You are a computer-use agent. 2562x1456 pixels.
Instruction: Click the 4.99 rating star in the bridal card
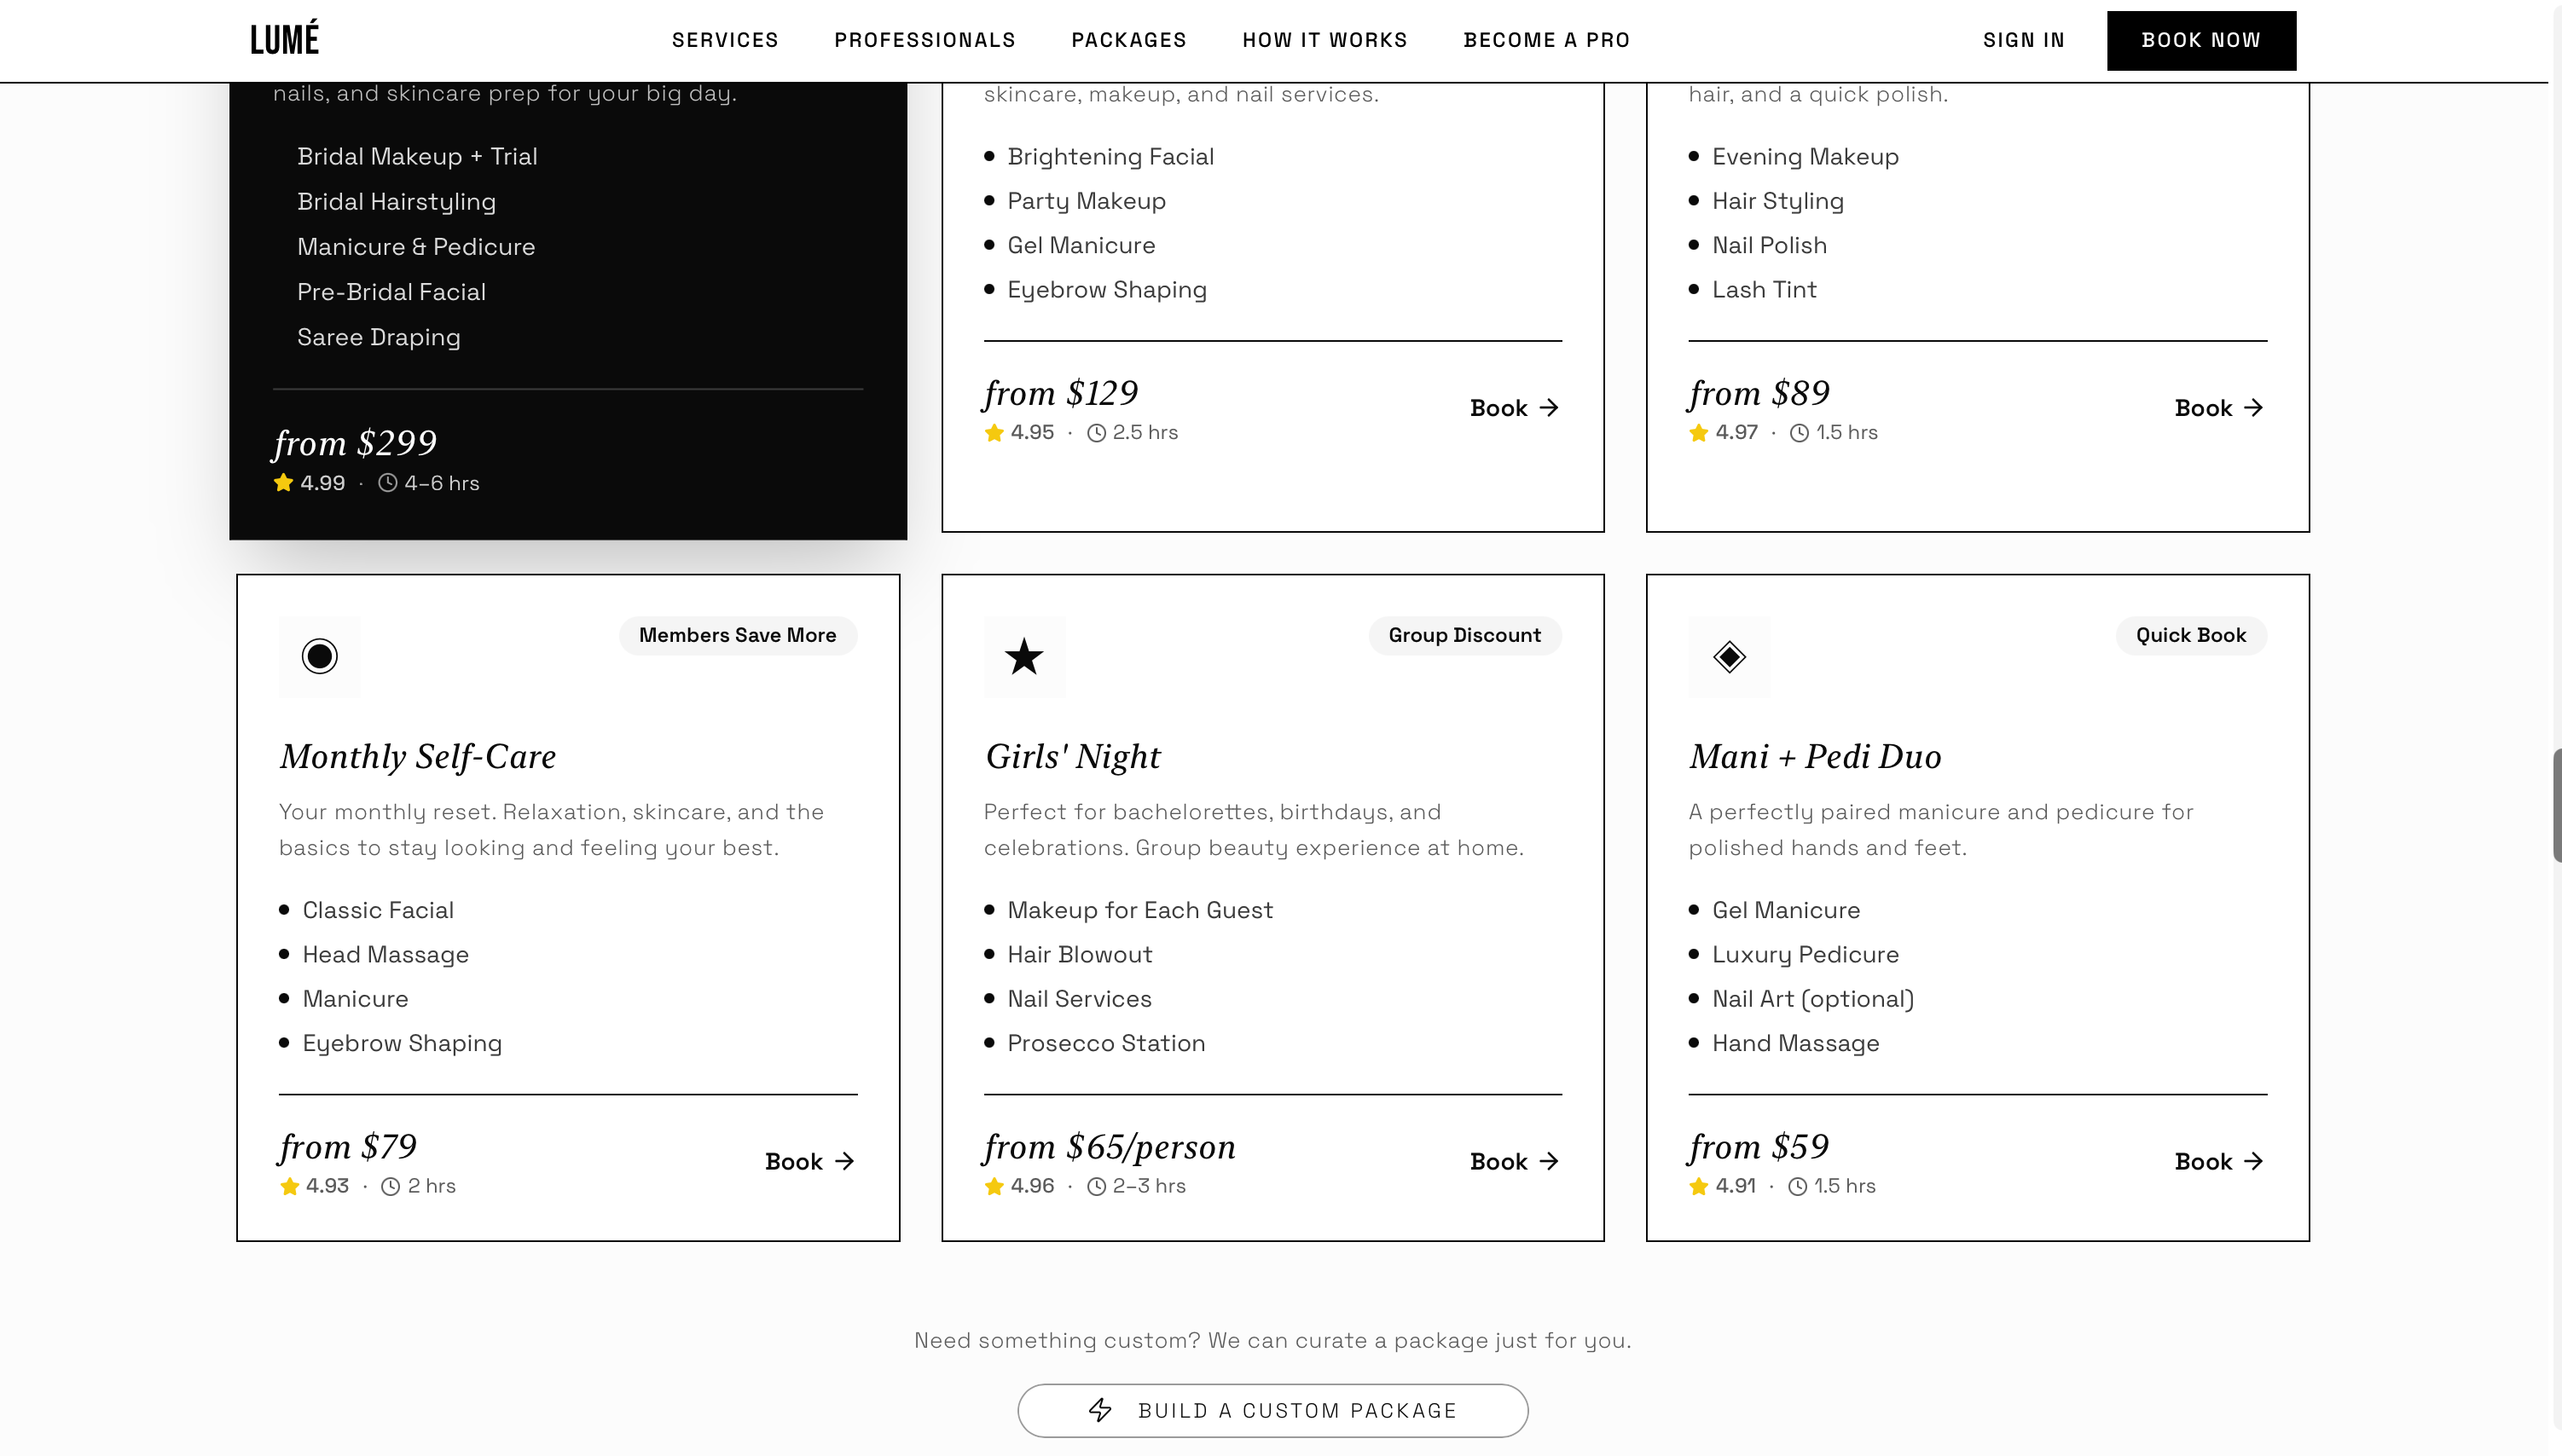click(x=283, y=483)
